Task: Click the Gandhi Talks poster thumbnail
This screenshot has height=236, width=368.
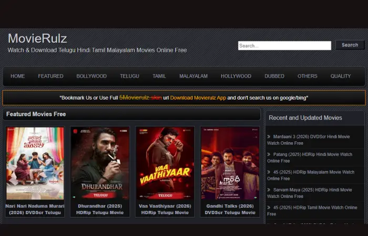Action: point(230,163)
